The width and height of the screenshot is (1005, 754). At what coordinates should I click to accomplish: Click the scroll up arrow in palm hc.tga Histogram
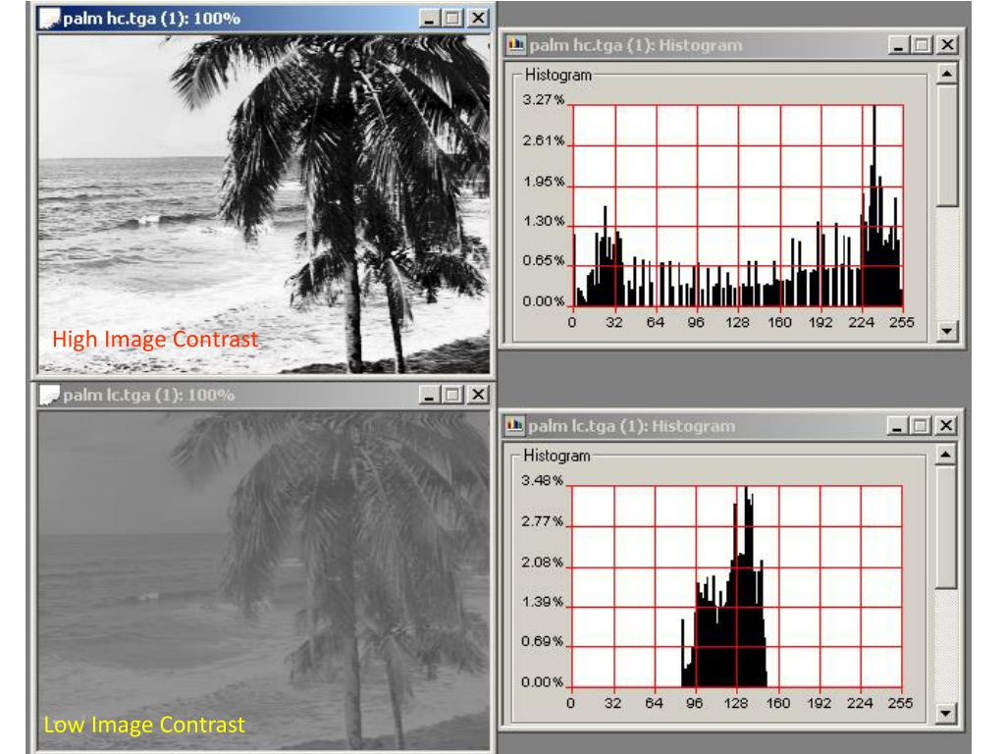[x=947, y=74]
